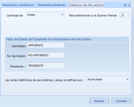The image size is (134, 107).
Task: Expand the Acumulado dropdown arrow
Action: 127,79
